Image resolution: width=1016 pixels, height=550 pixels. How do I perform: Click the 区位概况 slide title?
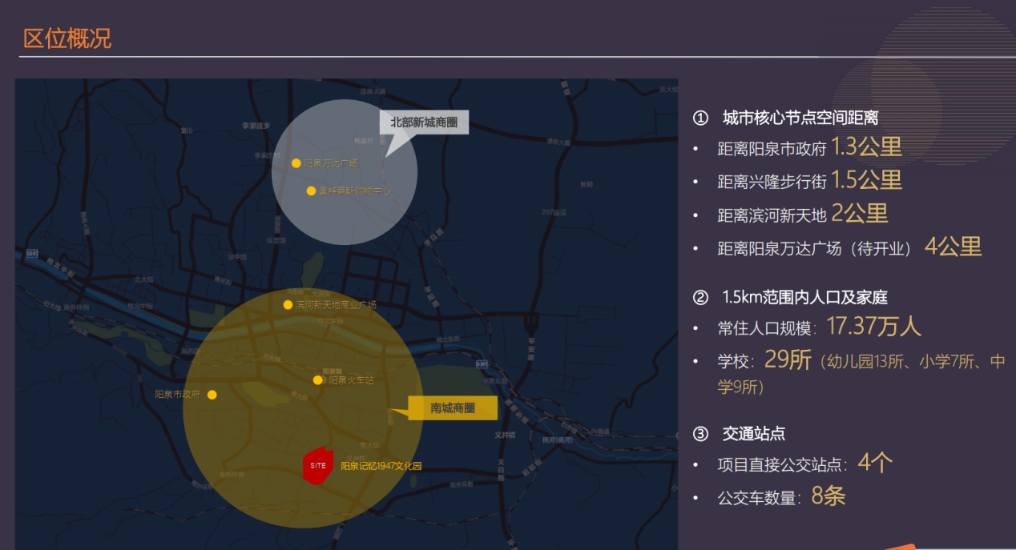67,38
